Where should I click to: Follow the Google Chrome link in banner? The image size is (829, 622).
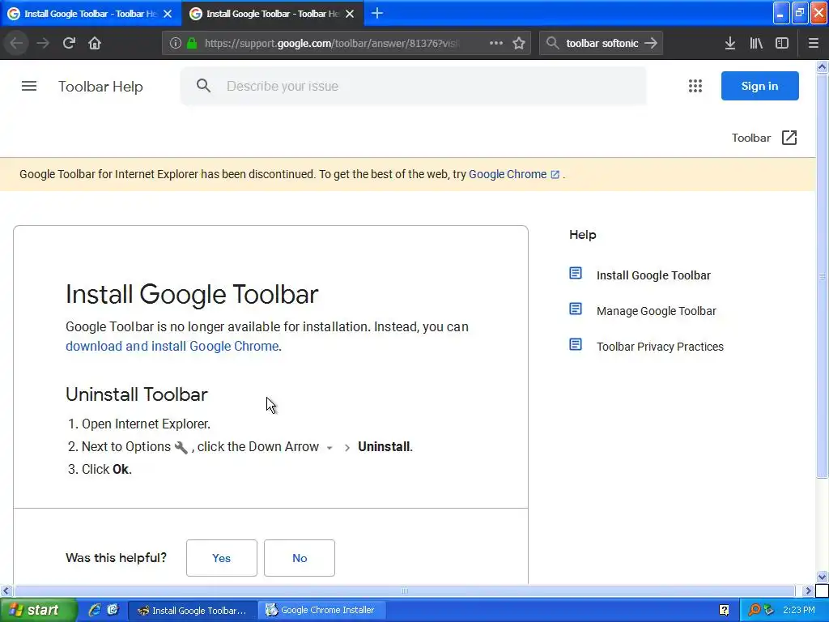513,175
